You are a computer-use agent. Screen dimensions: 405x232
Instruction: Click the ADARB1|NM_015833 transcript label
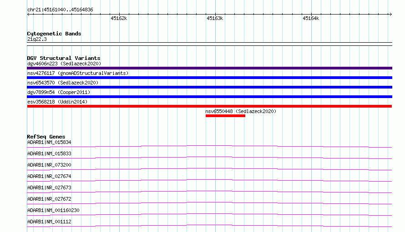[49, 153]
